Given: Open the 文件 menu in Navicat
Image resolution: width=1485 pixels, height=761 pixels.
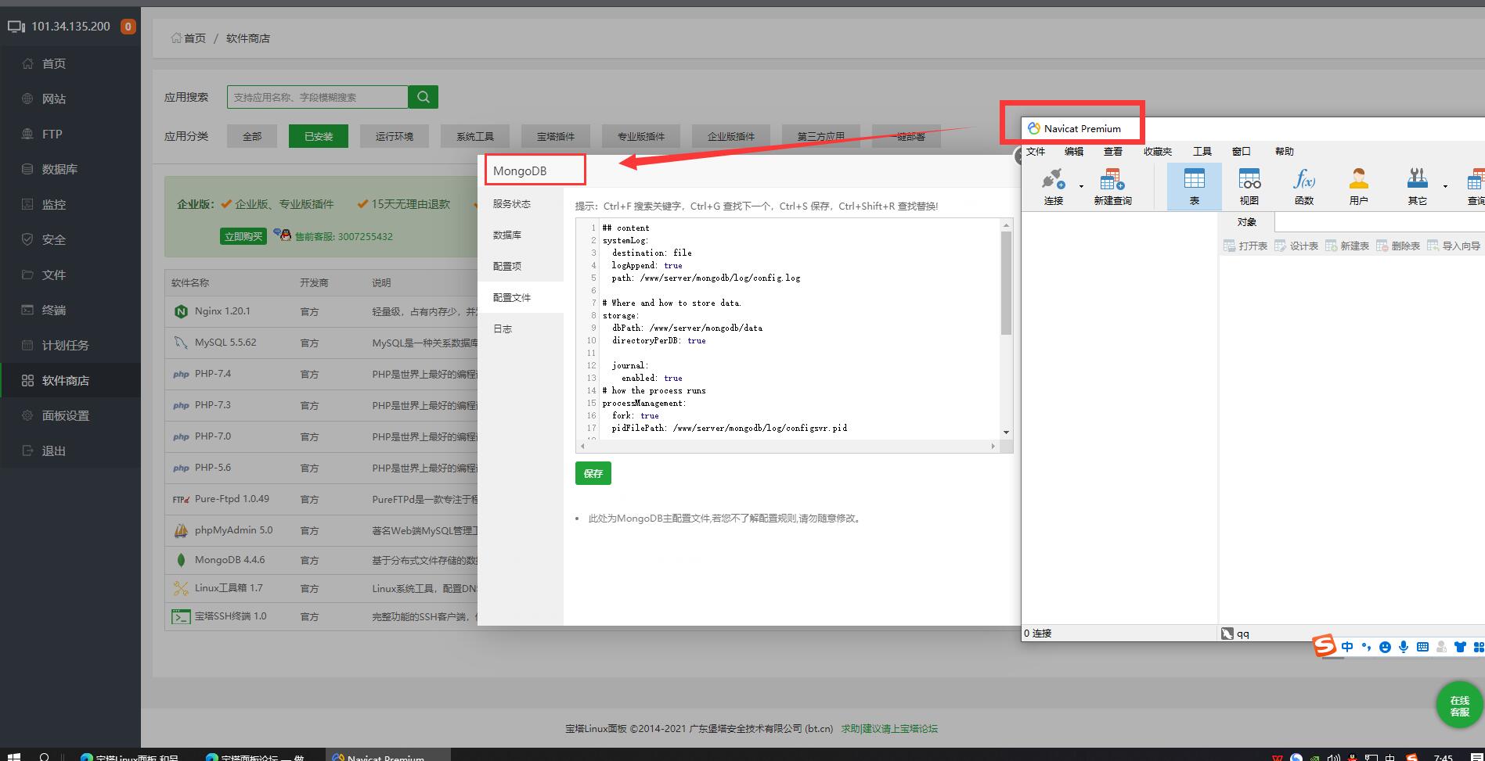Looking at the screenshot, I should (x=1035, y=152).
